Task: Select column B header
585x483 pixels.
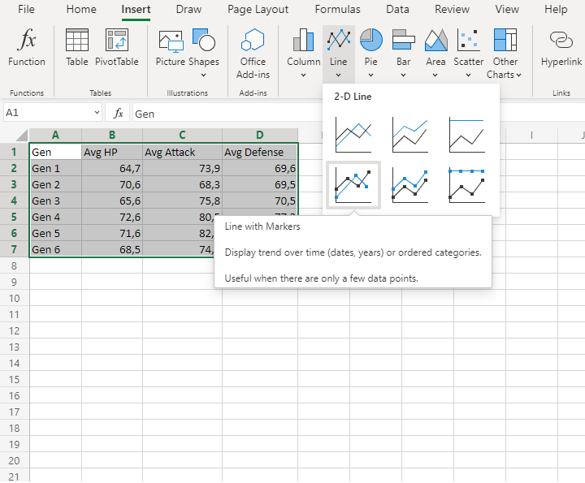Action: click(x=111, y=135)
